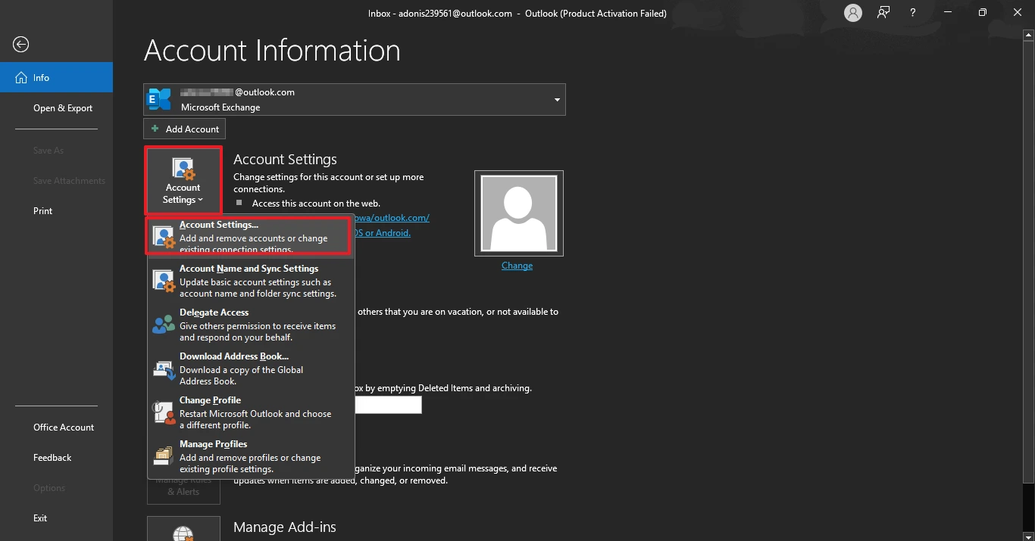Collapse the Account Settings dropdown button
Screen dimensions: 1035x541
(x=183, y=181)
